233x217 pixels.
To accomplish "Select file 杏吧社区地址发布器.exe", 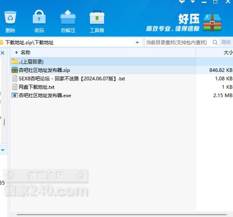I will coord(45,96).
